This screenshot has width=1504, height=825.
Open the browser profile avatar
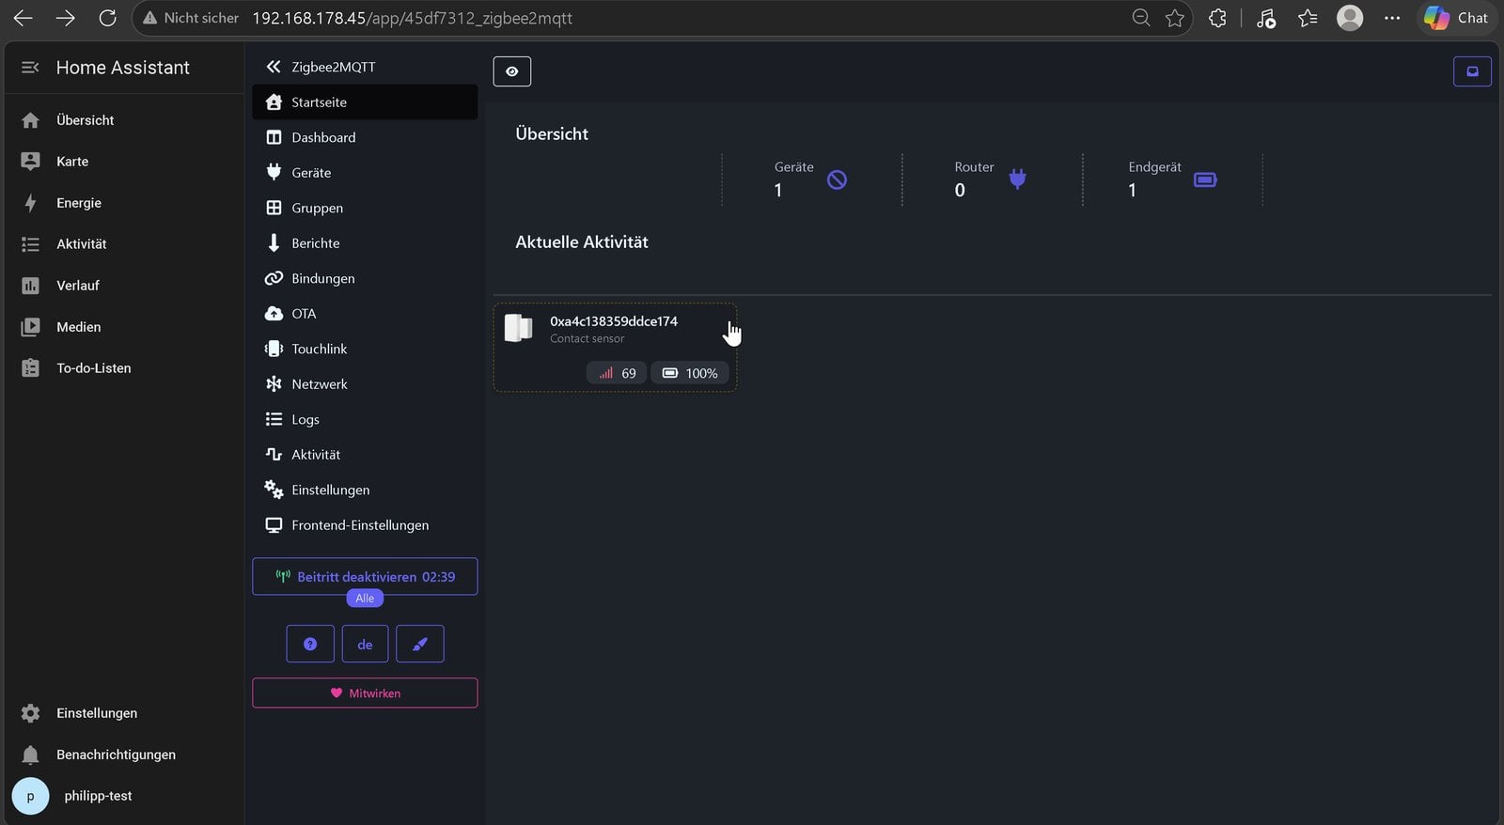click(x=1350, y=18)
